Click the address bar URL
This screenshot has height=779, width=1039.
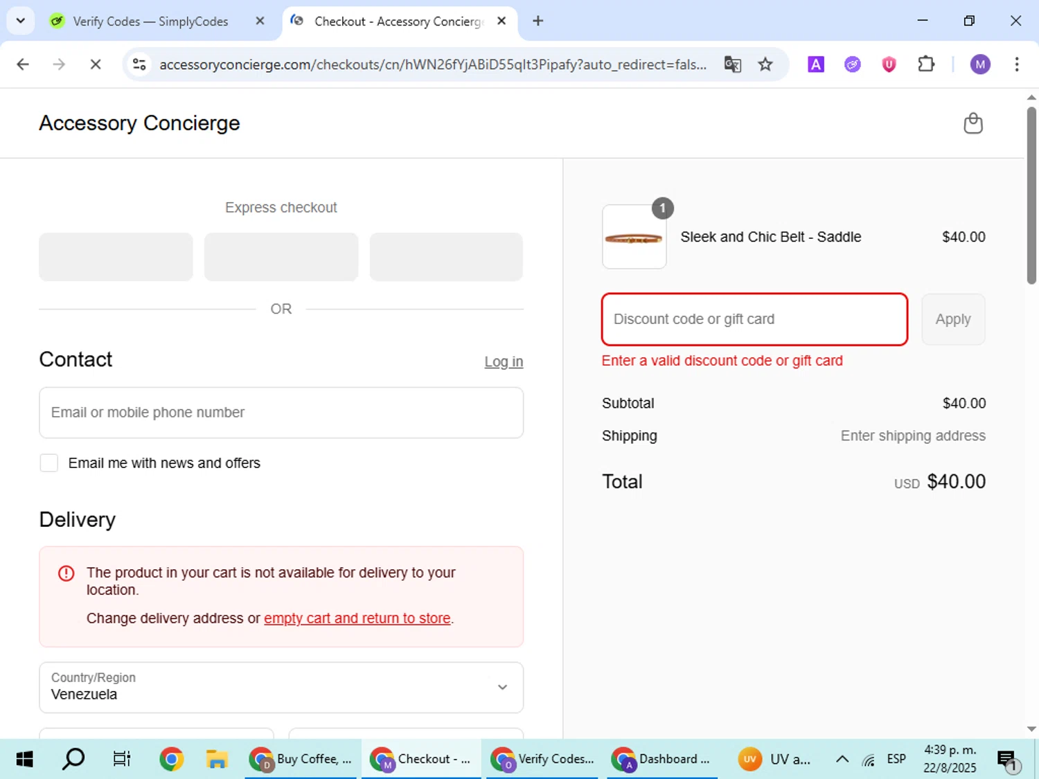(x=433, y=64)
